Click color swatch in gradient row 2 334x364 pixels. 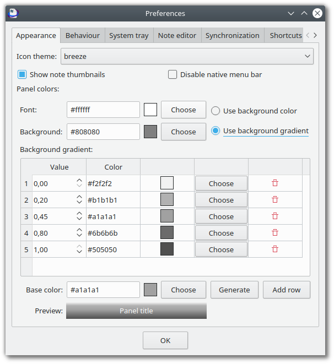click(x=167, y=199)
